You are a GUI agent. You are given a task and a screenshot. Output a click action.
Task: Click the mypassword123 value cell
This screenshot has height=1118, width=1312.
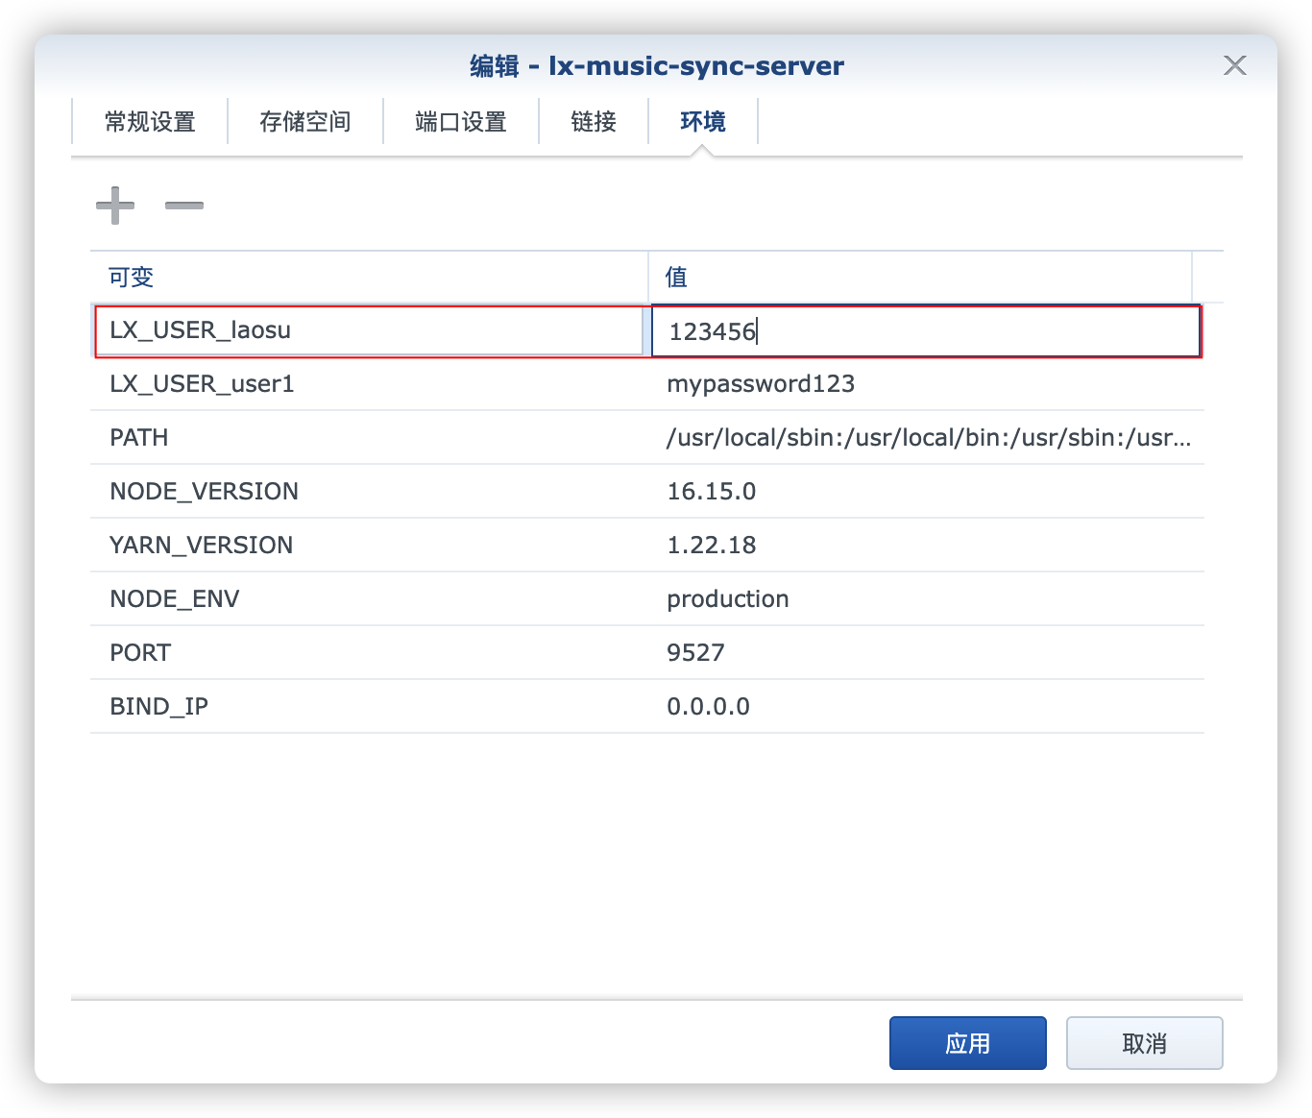pos(761,384)
